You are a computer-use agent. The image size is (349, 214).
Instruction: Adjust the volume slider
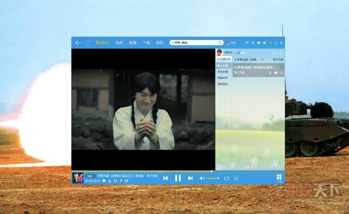[213, 178]
